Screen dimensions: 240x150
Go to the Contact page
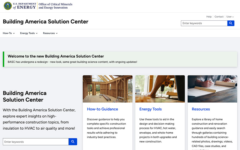click(x=219, y=17)
